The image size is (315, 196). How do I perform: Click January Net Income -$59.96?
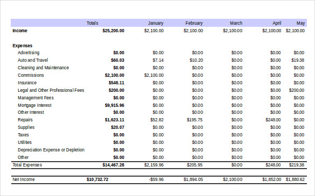click(x=156, y=179)
